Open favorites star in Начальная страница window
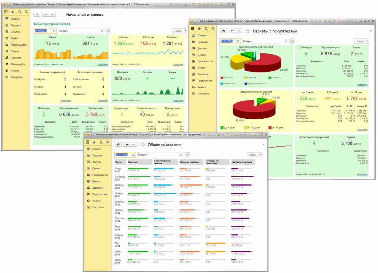 tap(13, 12)
